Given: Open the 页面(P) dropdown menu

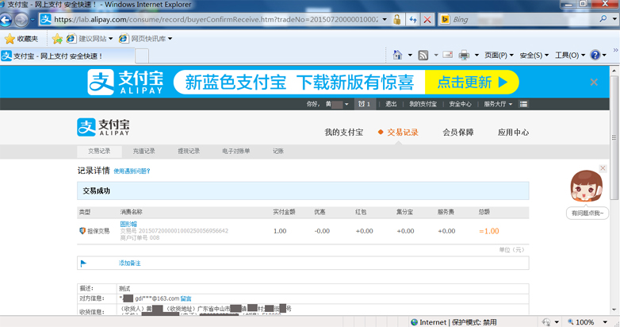Looking at the screenshot, I should coord(499,55).
